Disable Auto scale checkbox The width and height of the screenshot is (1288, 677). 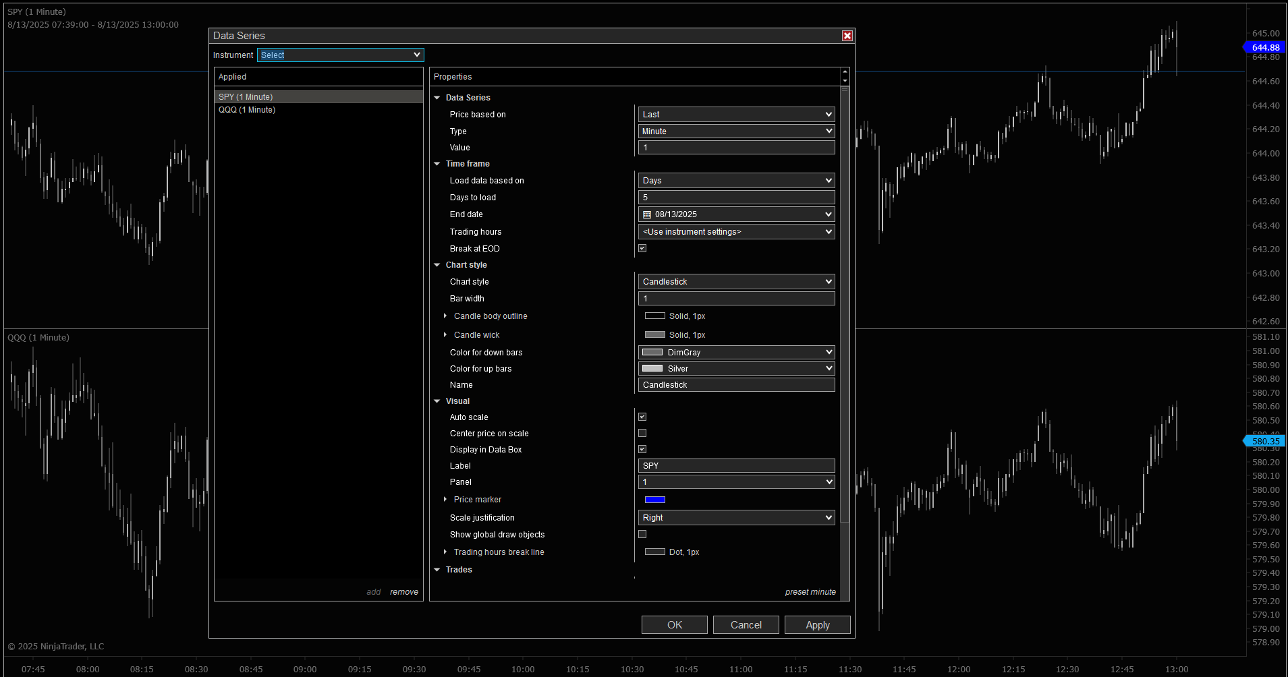(642, 417)
